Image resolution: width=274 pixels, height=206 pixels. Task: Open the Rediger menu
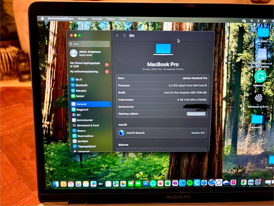coord(83,19)
